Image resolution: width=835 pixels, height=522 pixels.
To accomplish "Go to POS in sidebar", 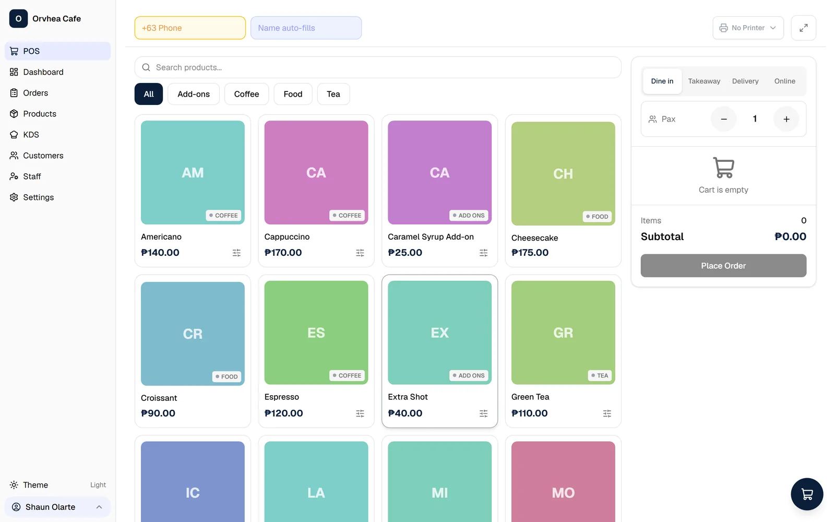I will (x=57, y=51).
